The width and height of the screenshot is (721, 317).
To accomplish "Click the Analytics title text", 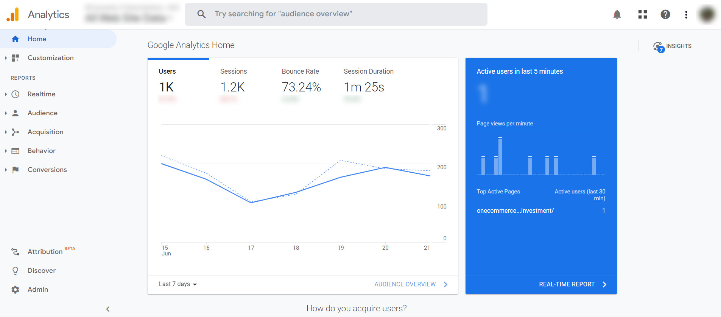I will click(x=48, y=15).
